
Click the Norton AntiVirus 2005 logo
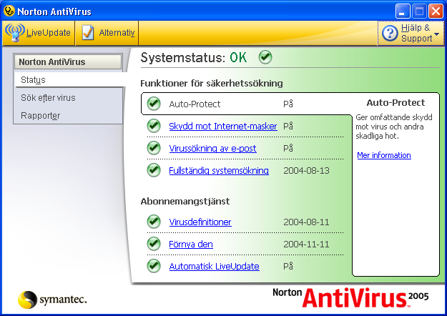pos(350,297)
